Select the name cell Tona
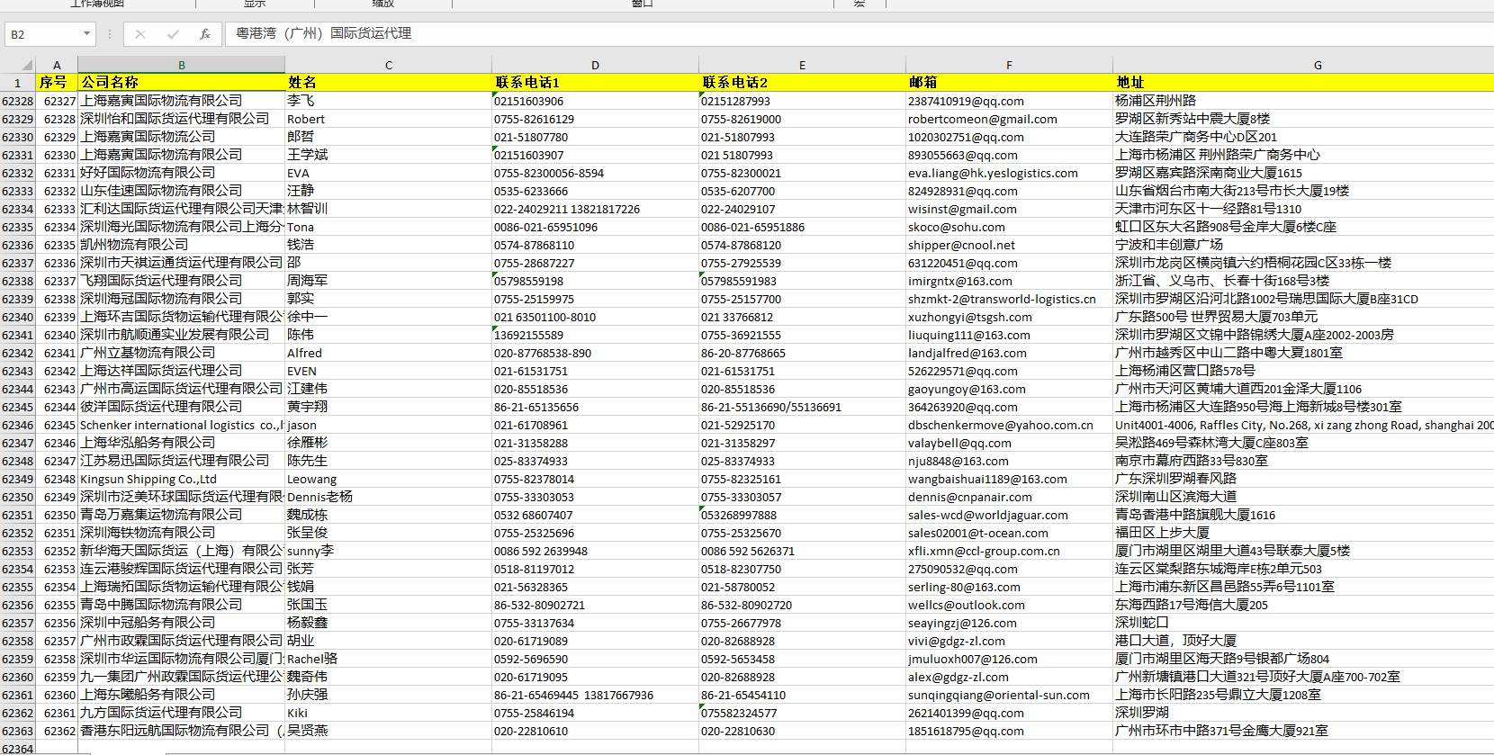 388,227
